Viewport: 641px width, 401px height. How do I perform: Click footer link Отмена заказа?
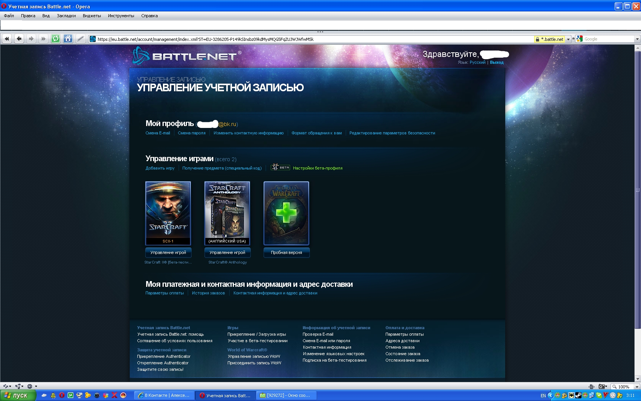pos(400,347)
